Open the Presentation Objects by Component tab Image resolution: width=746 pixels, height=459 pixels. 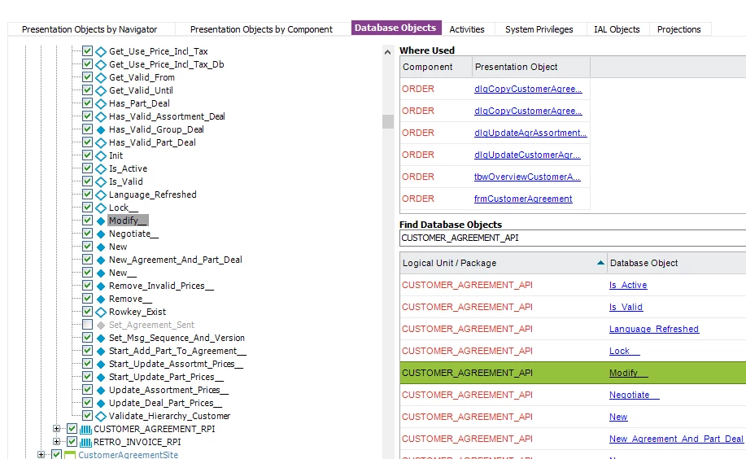[261, 29]
